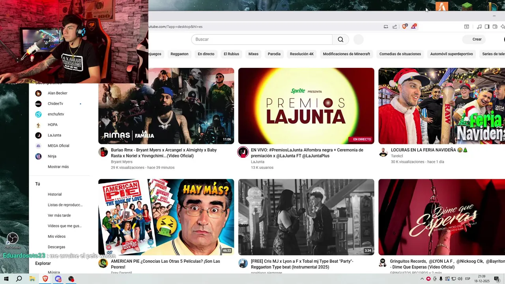This screenshot has width=505, height=284.
Task: Click inside the Buscar search field
Action: pyautogui.click(x=262, y=39)
